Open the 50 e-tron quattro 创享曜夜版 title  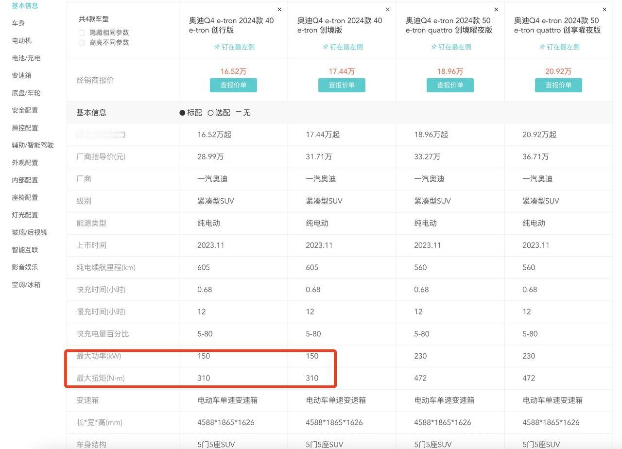tap(557, 25)
